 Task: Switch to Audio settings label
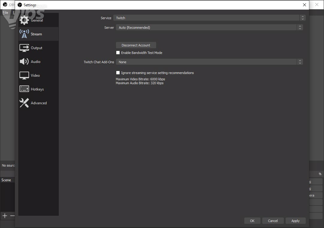[36, 61]
